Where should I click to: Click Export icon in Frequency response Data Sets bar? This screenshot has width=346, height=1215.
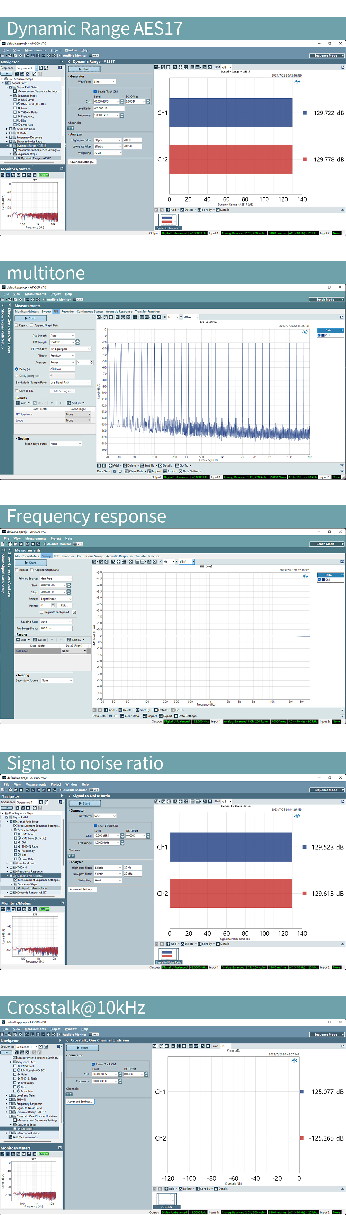tap(161, 716)
